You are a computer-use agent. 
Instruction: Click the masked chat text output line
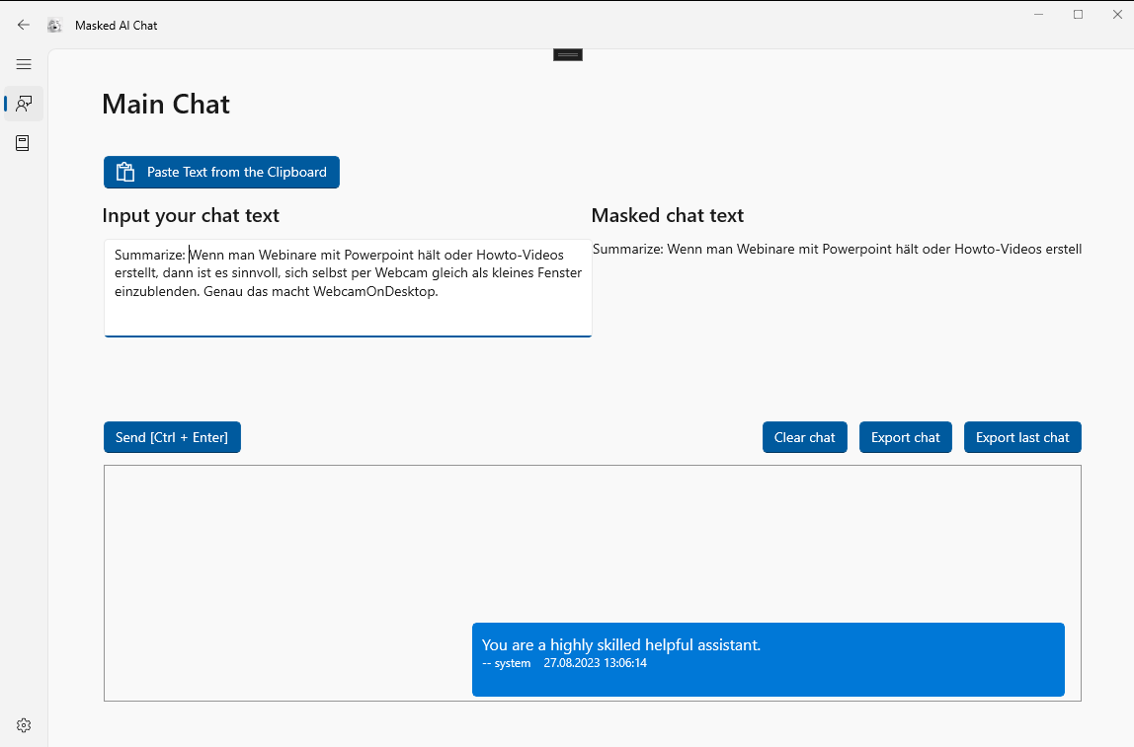point(837,249)
